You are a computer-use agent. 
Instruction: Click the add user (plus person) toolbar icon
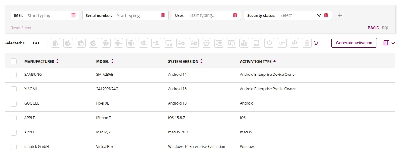144,43
